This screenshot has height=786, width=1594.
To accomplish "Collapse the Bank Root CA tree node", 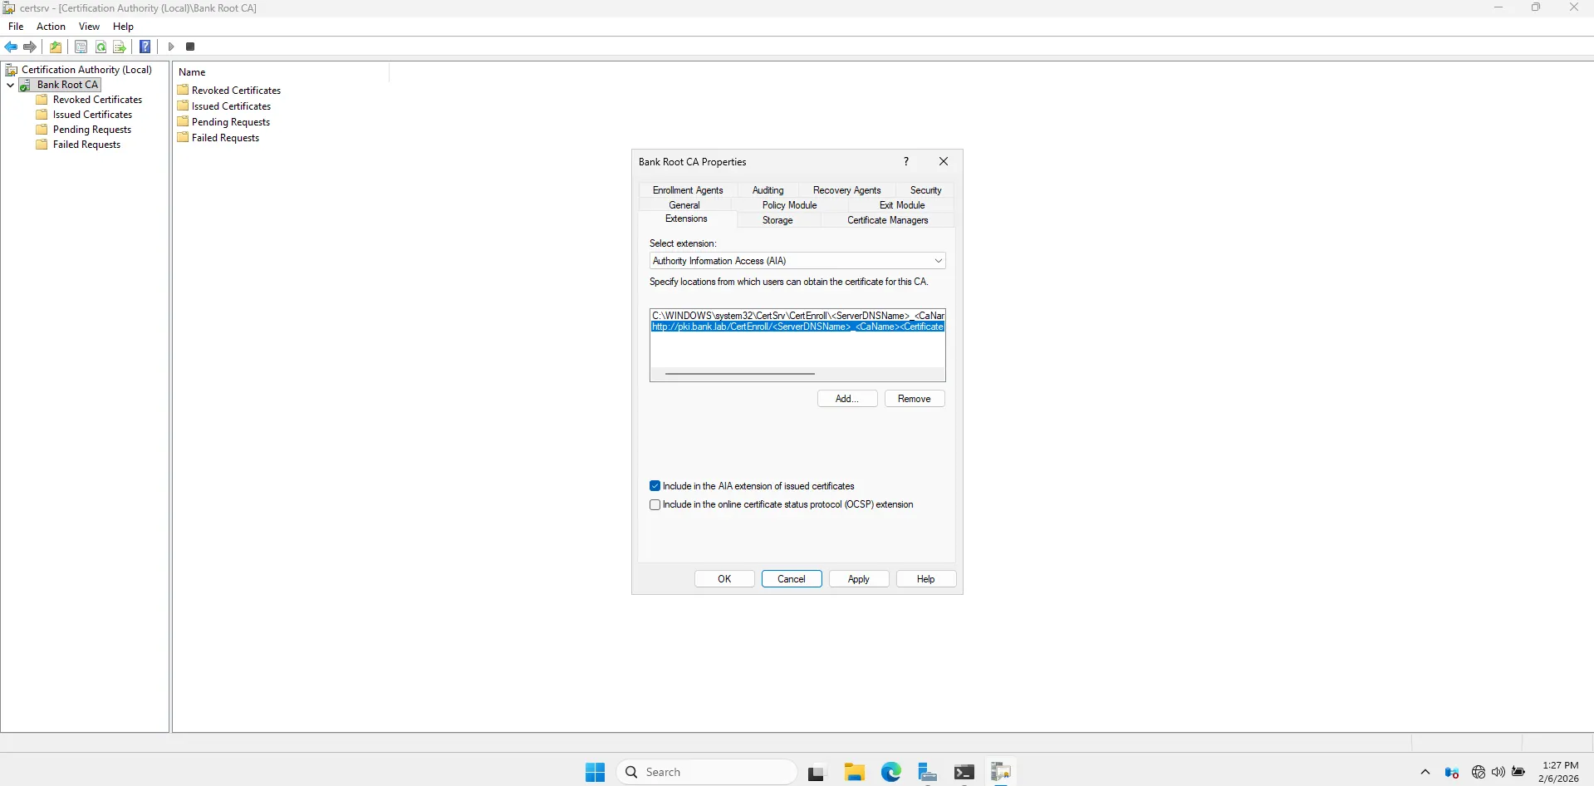I will 10,85.
